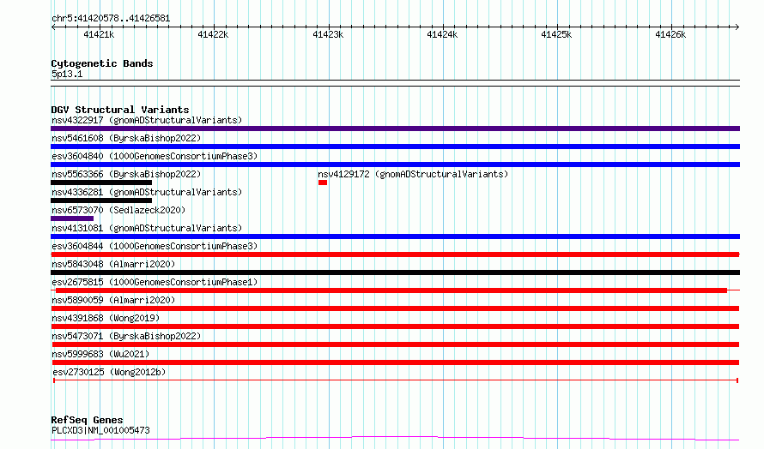764x449 pixels.
Task: Click the right arrow of the ruler
Action: (737, 27)
